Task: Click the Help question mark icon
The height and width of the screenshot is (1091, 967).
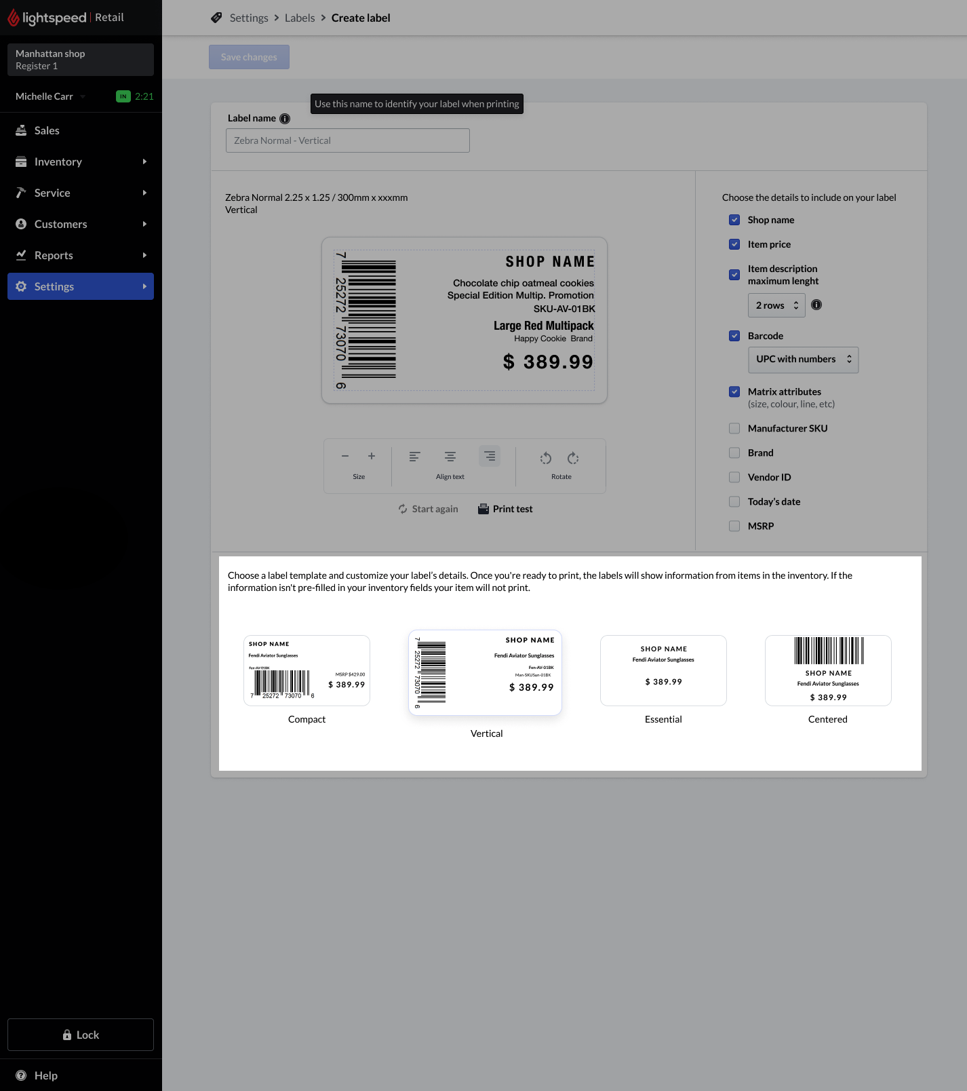Action: [x=21, y=1075]
